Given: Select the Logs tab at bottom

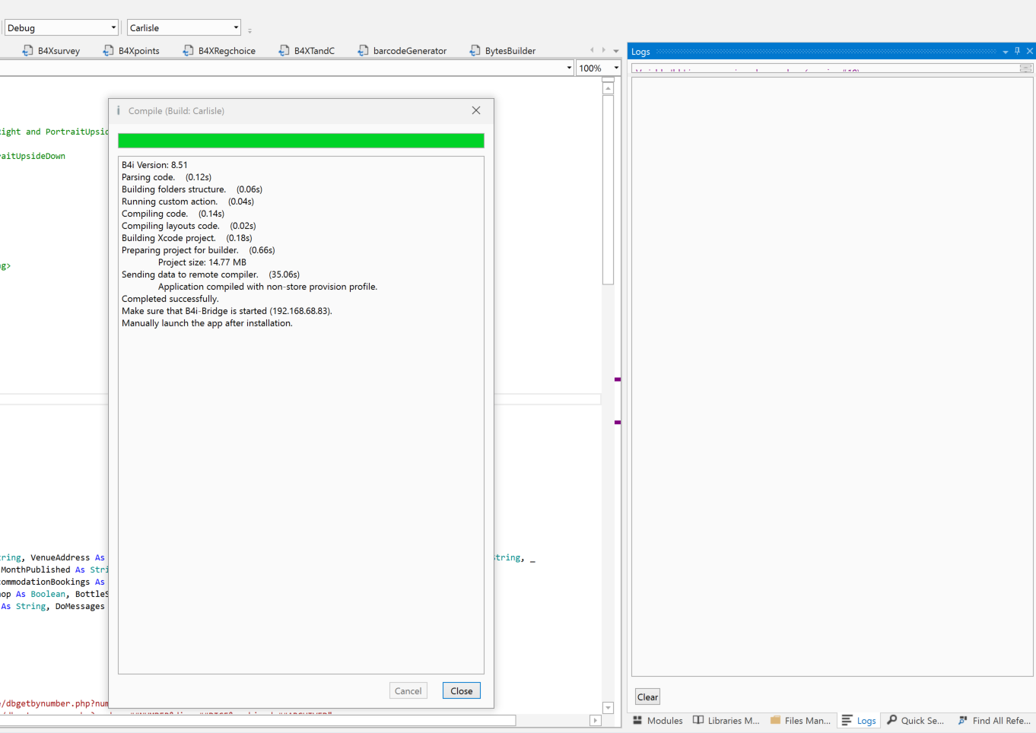Looking at the screenshot, I should click(859, 721).
